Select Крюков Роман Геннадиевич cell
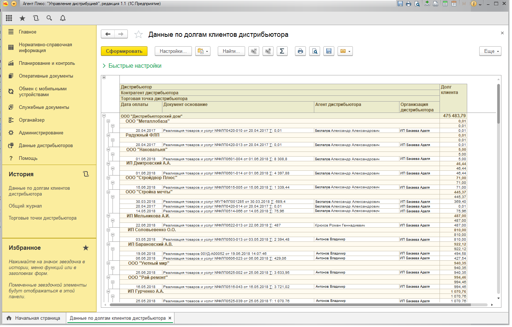The width and height of the screenshot is (512, 327). click(357, 225)
